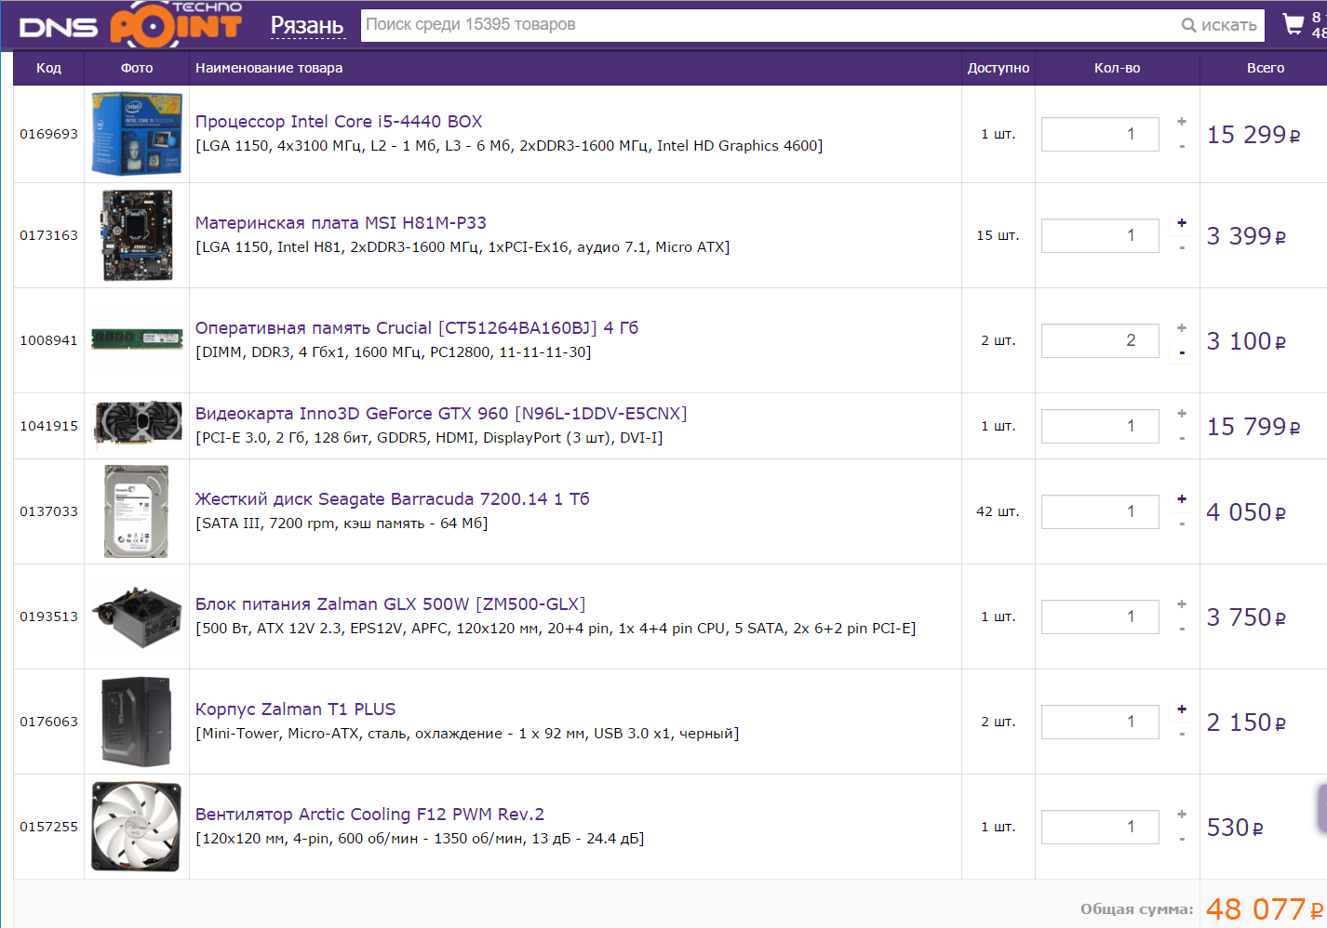This screenshot has height=928, width=1327.
Task: Click the Код column header
Action: [48, 68]
